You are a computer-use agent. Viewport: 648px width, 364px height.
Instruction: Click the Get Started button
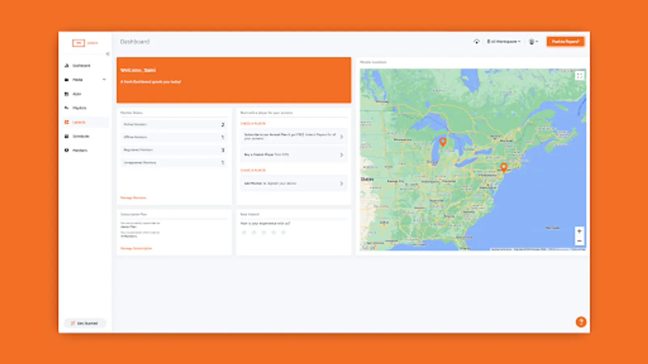(85, 323)
